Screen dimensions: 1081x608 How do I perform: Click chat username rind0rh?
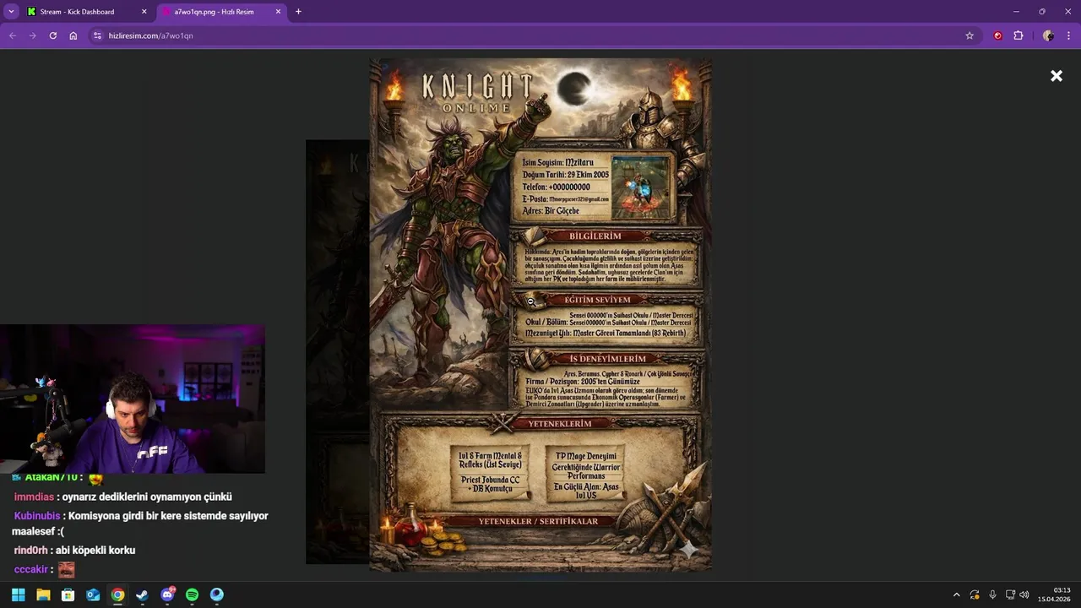point(31,550)
